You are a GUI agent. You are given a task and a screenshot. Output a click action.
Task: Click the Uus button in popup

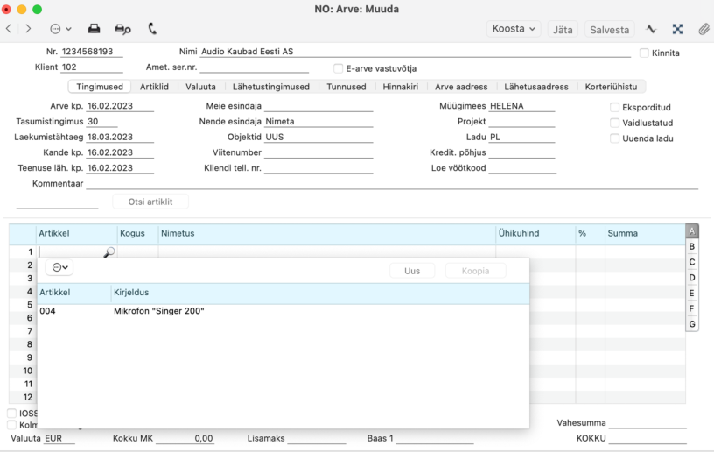pyautogui.click(x=412, y=271)
